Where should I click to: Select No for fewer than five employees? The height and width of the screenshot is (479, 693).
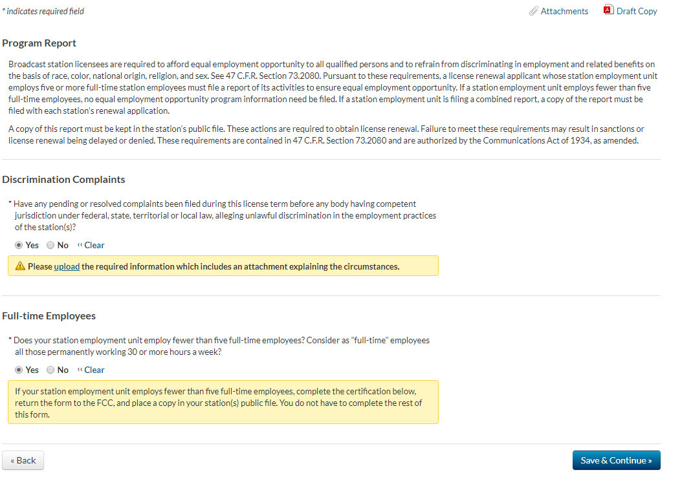(x=50, y=370)
